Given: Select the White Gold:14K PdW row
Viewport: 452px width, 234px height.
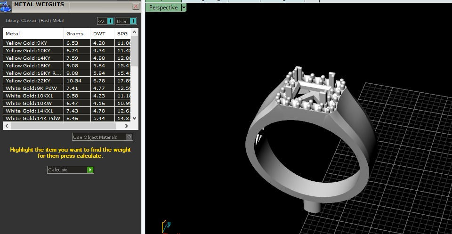Looking at the screenshot, I should pos(67,118).
